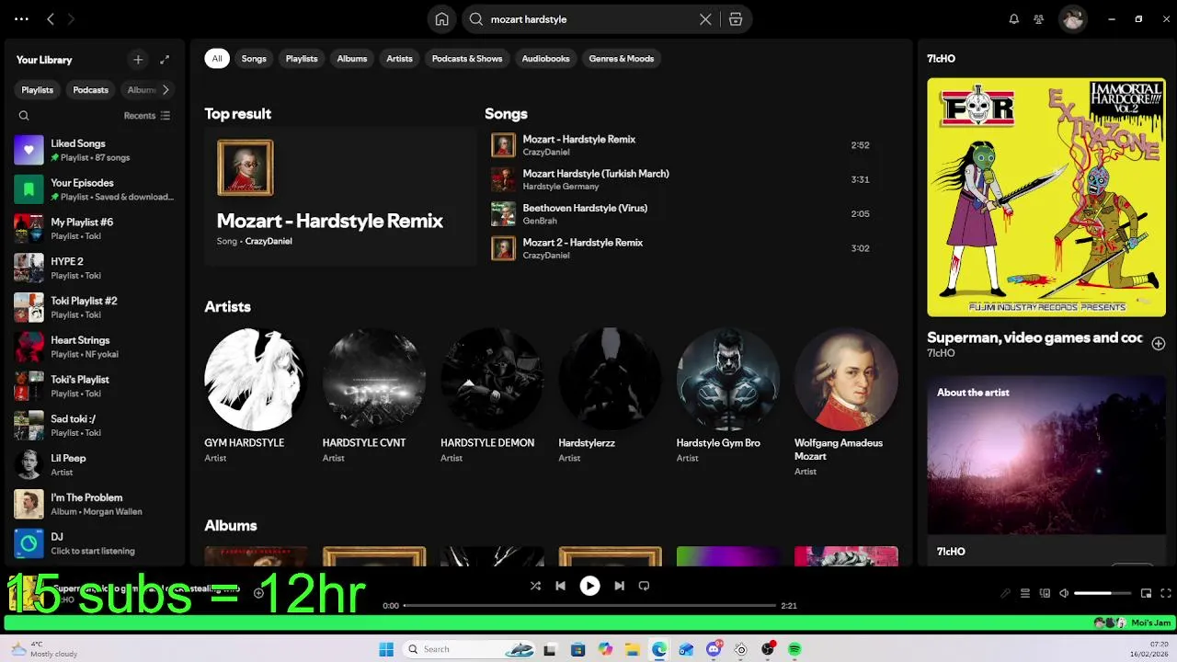Switch to the Playlists search filter
The height and width of the screenshot is (662, 1177).
[302, 59]
